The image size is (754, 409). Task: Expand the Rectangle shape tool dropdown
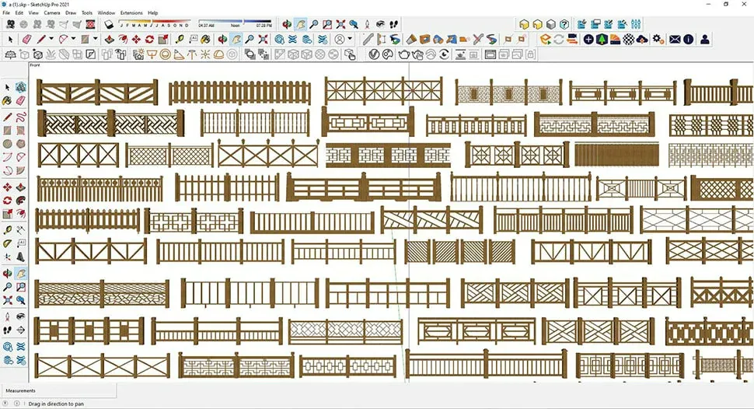[95, 39]
